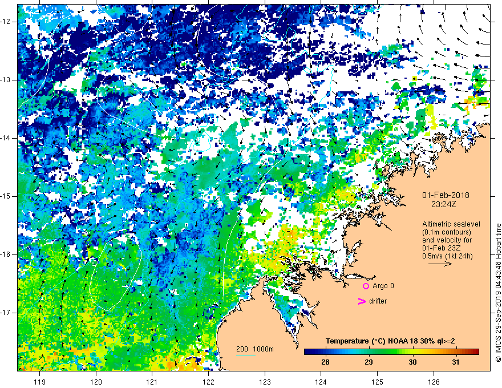The image size is (502, 388).
Task: Click longitude axis label 126
Action: pos(434,382)
